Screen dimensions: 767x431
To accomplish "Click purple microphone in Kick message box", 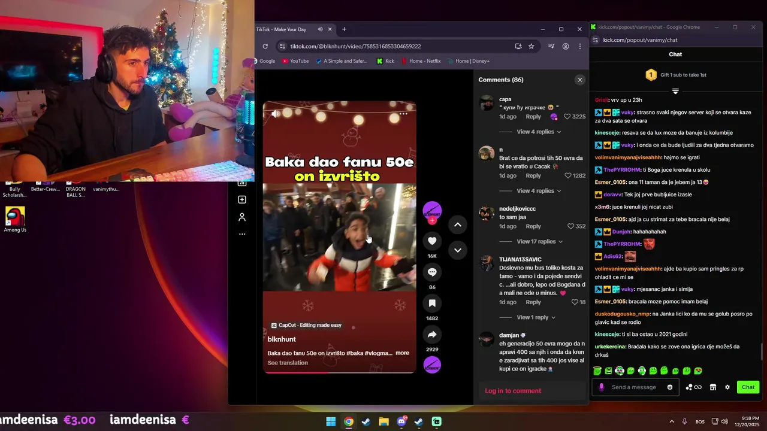I will point(602,387).
